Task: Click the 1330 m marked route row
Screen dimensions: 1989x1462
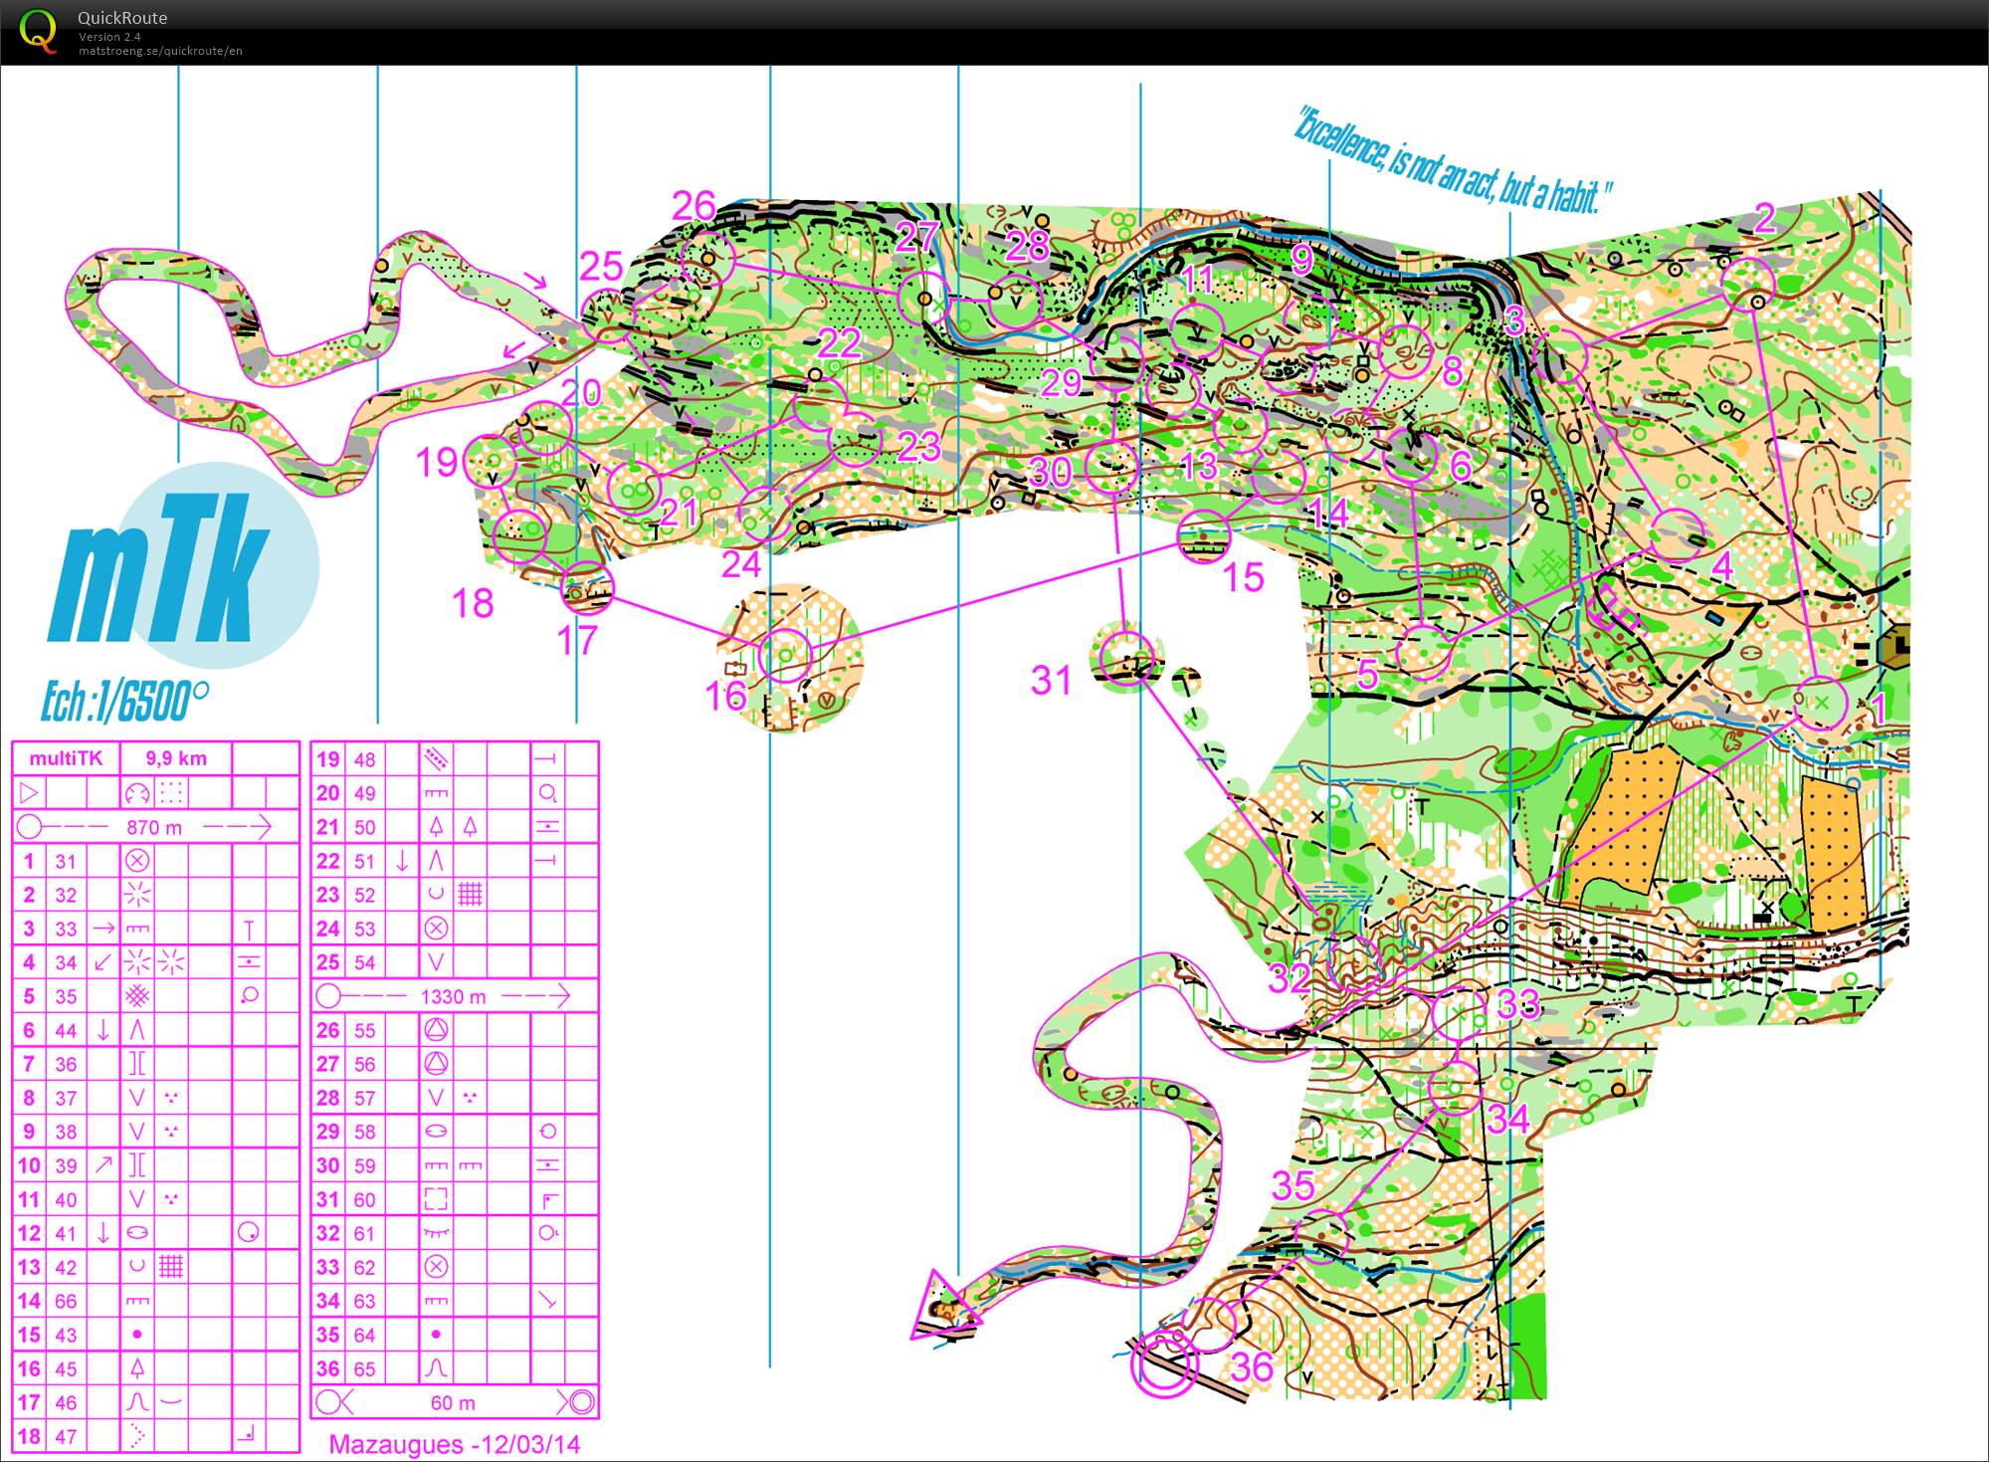Action: 454,996
